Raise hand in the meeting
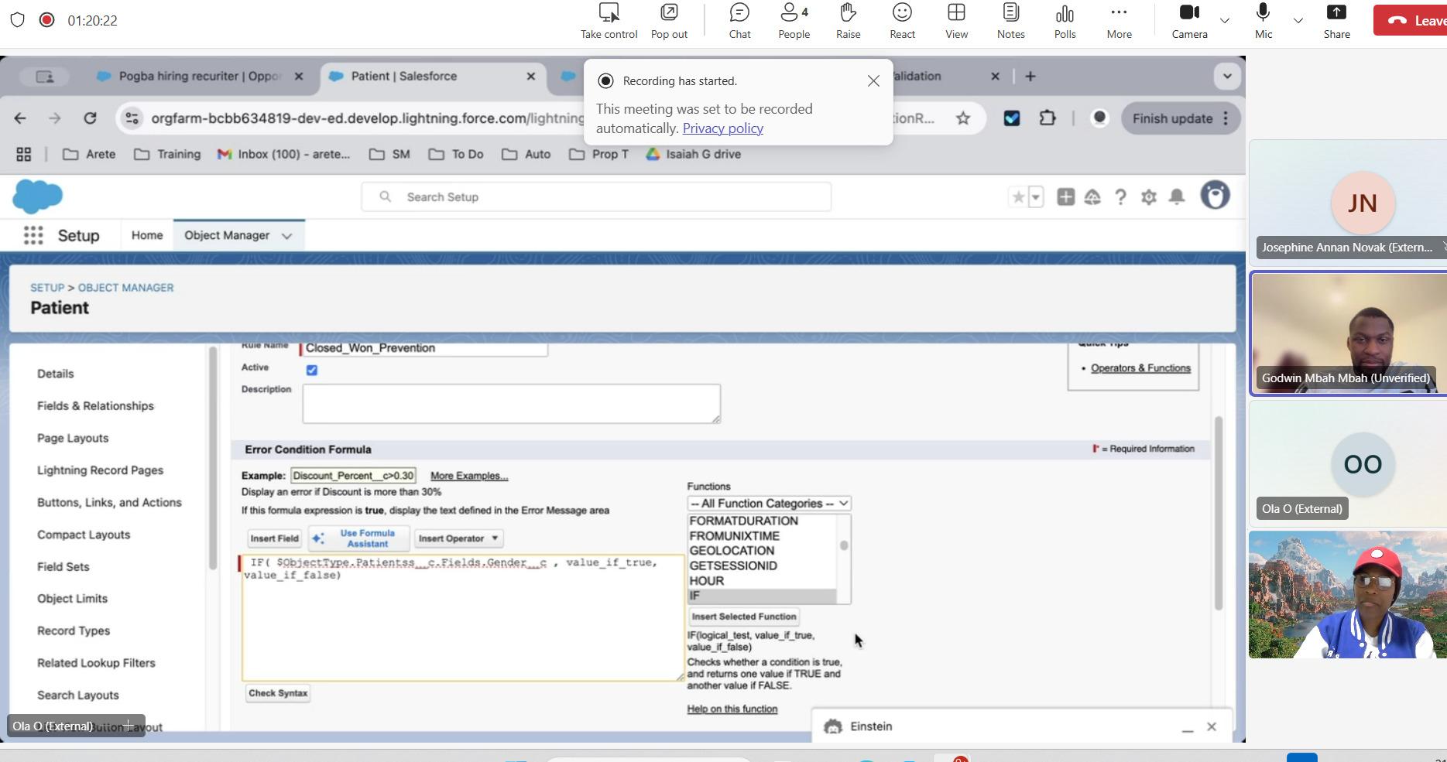 848,20
